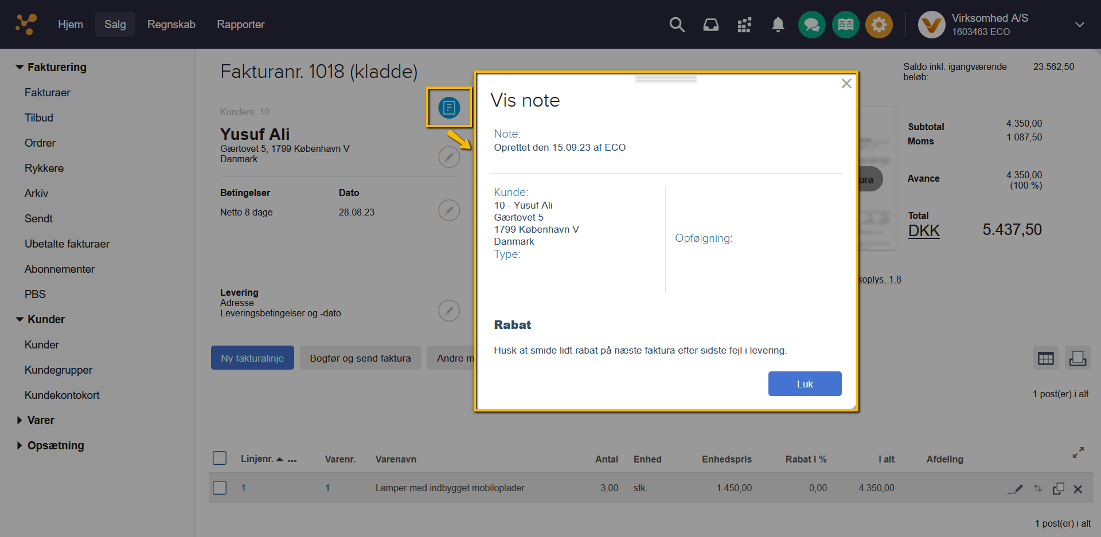Open the inbox tray icon
Image resolution: width=1101 pixels, height=537 pixels.
710,25
